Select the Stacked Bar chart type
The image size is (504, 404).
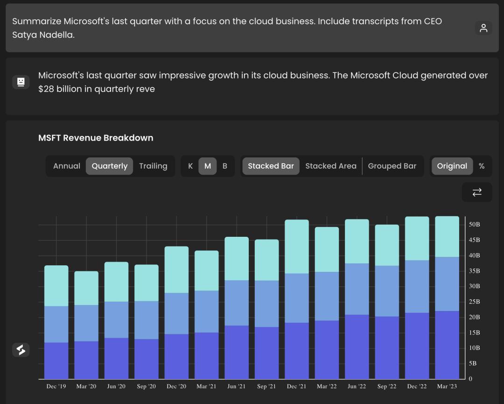coord(271,166)
